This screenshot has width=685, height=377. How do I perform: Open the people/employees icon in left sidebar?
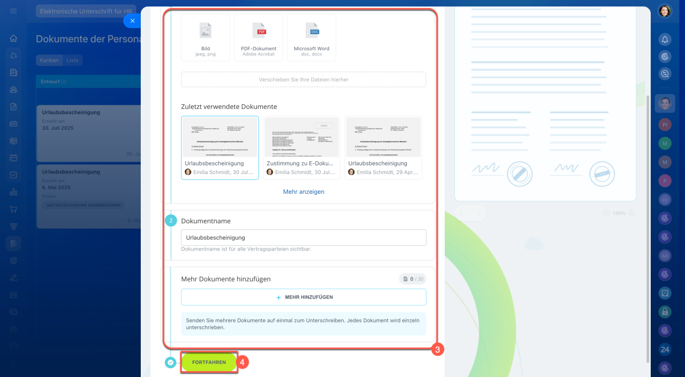13,90
